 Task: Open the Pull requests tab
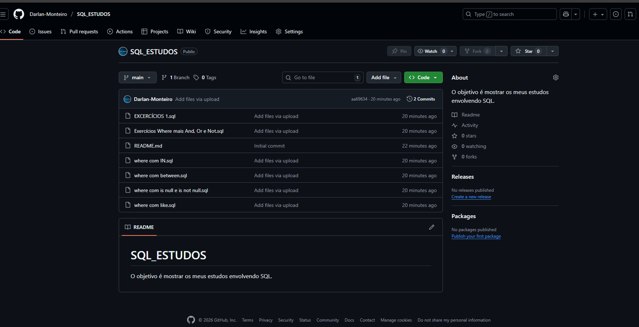coord(79,31)
